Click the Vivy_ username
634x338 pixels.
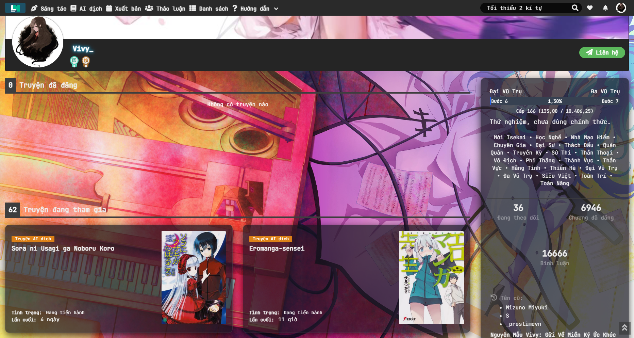click(x=83, y=49)
